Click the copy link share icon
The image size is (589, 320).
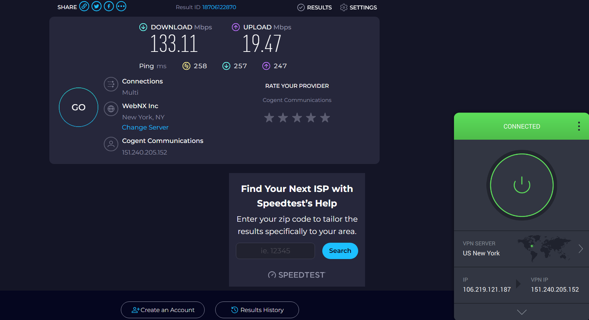(84, 7)
